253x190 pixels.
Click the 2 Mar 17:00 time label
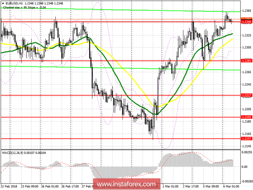pyautogui.click(x=191, y=187)
